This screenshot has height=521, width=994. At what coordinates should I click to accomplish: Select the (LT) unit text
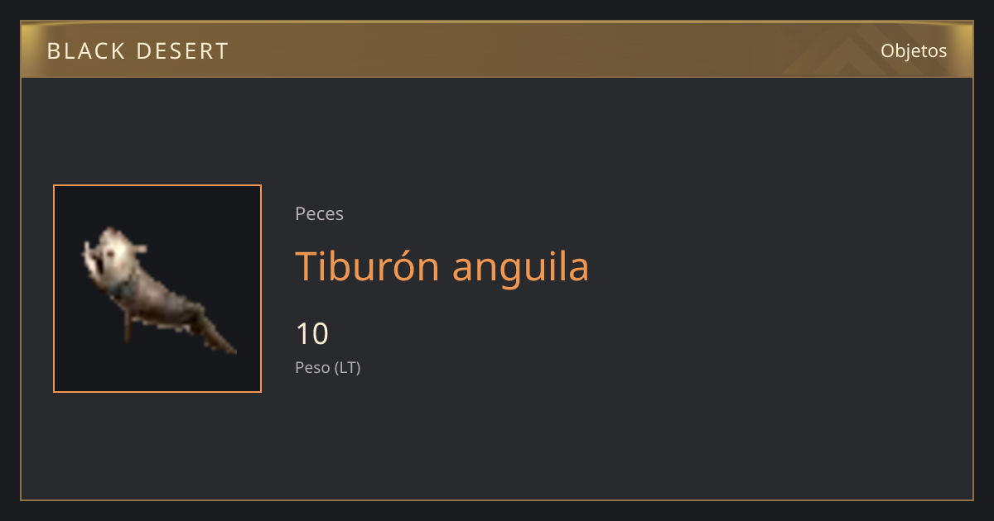[x=347, y=368]
